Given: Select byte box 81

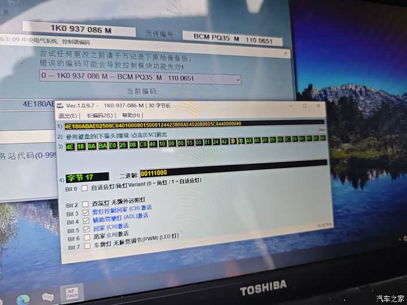Looking at the screenshot, I should click(208, 142).
